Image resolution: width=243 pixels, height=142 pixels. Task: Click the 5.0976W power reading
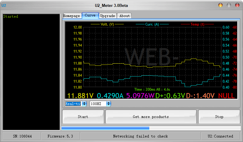click(x=140, y=96)
